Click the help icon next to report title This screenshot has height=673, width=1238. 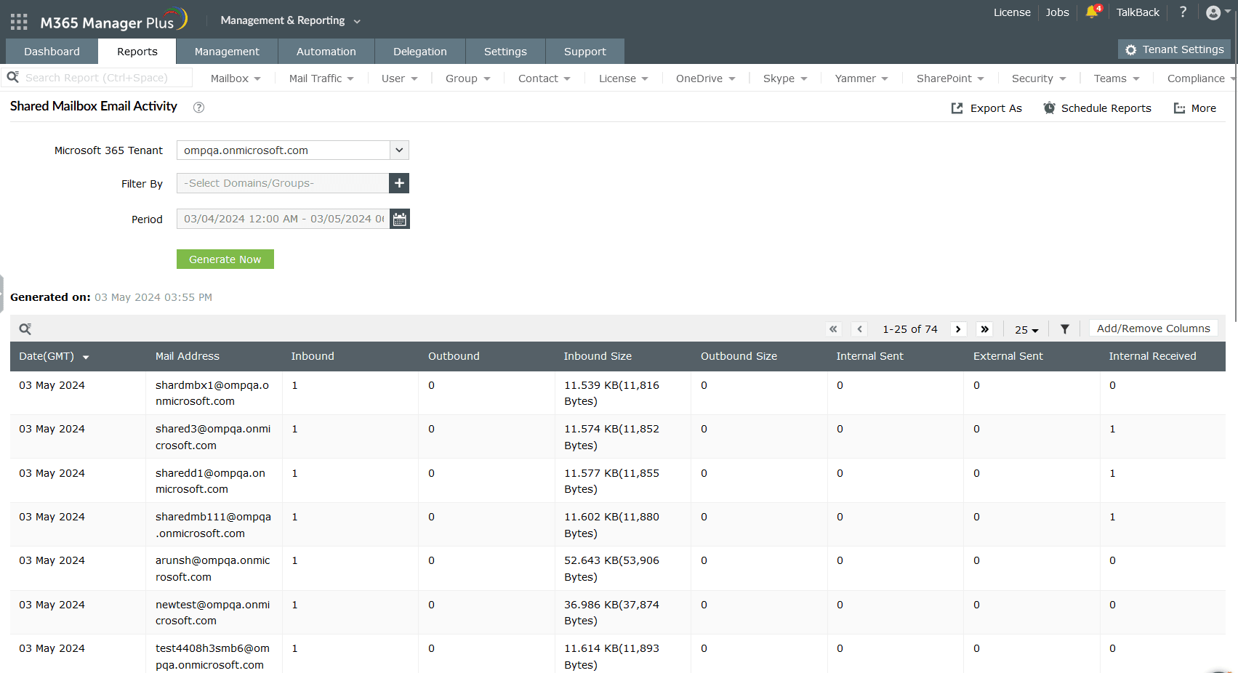point(198,107)
